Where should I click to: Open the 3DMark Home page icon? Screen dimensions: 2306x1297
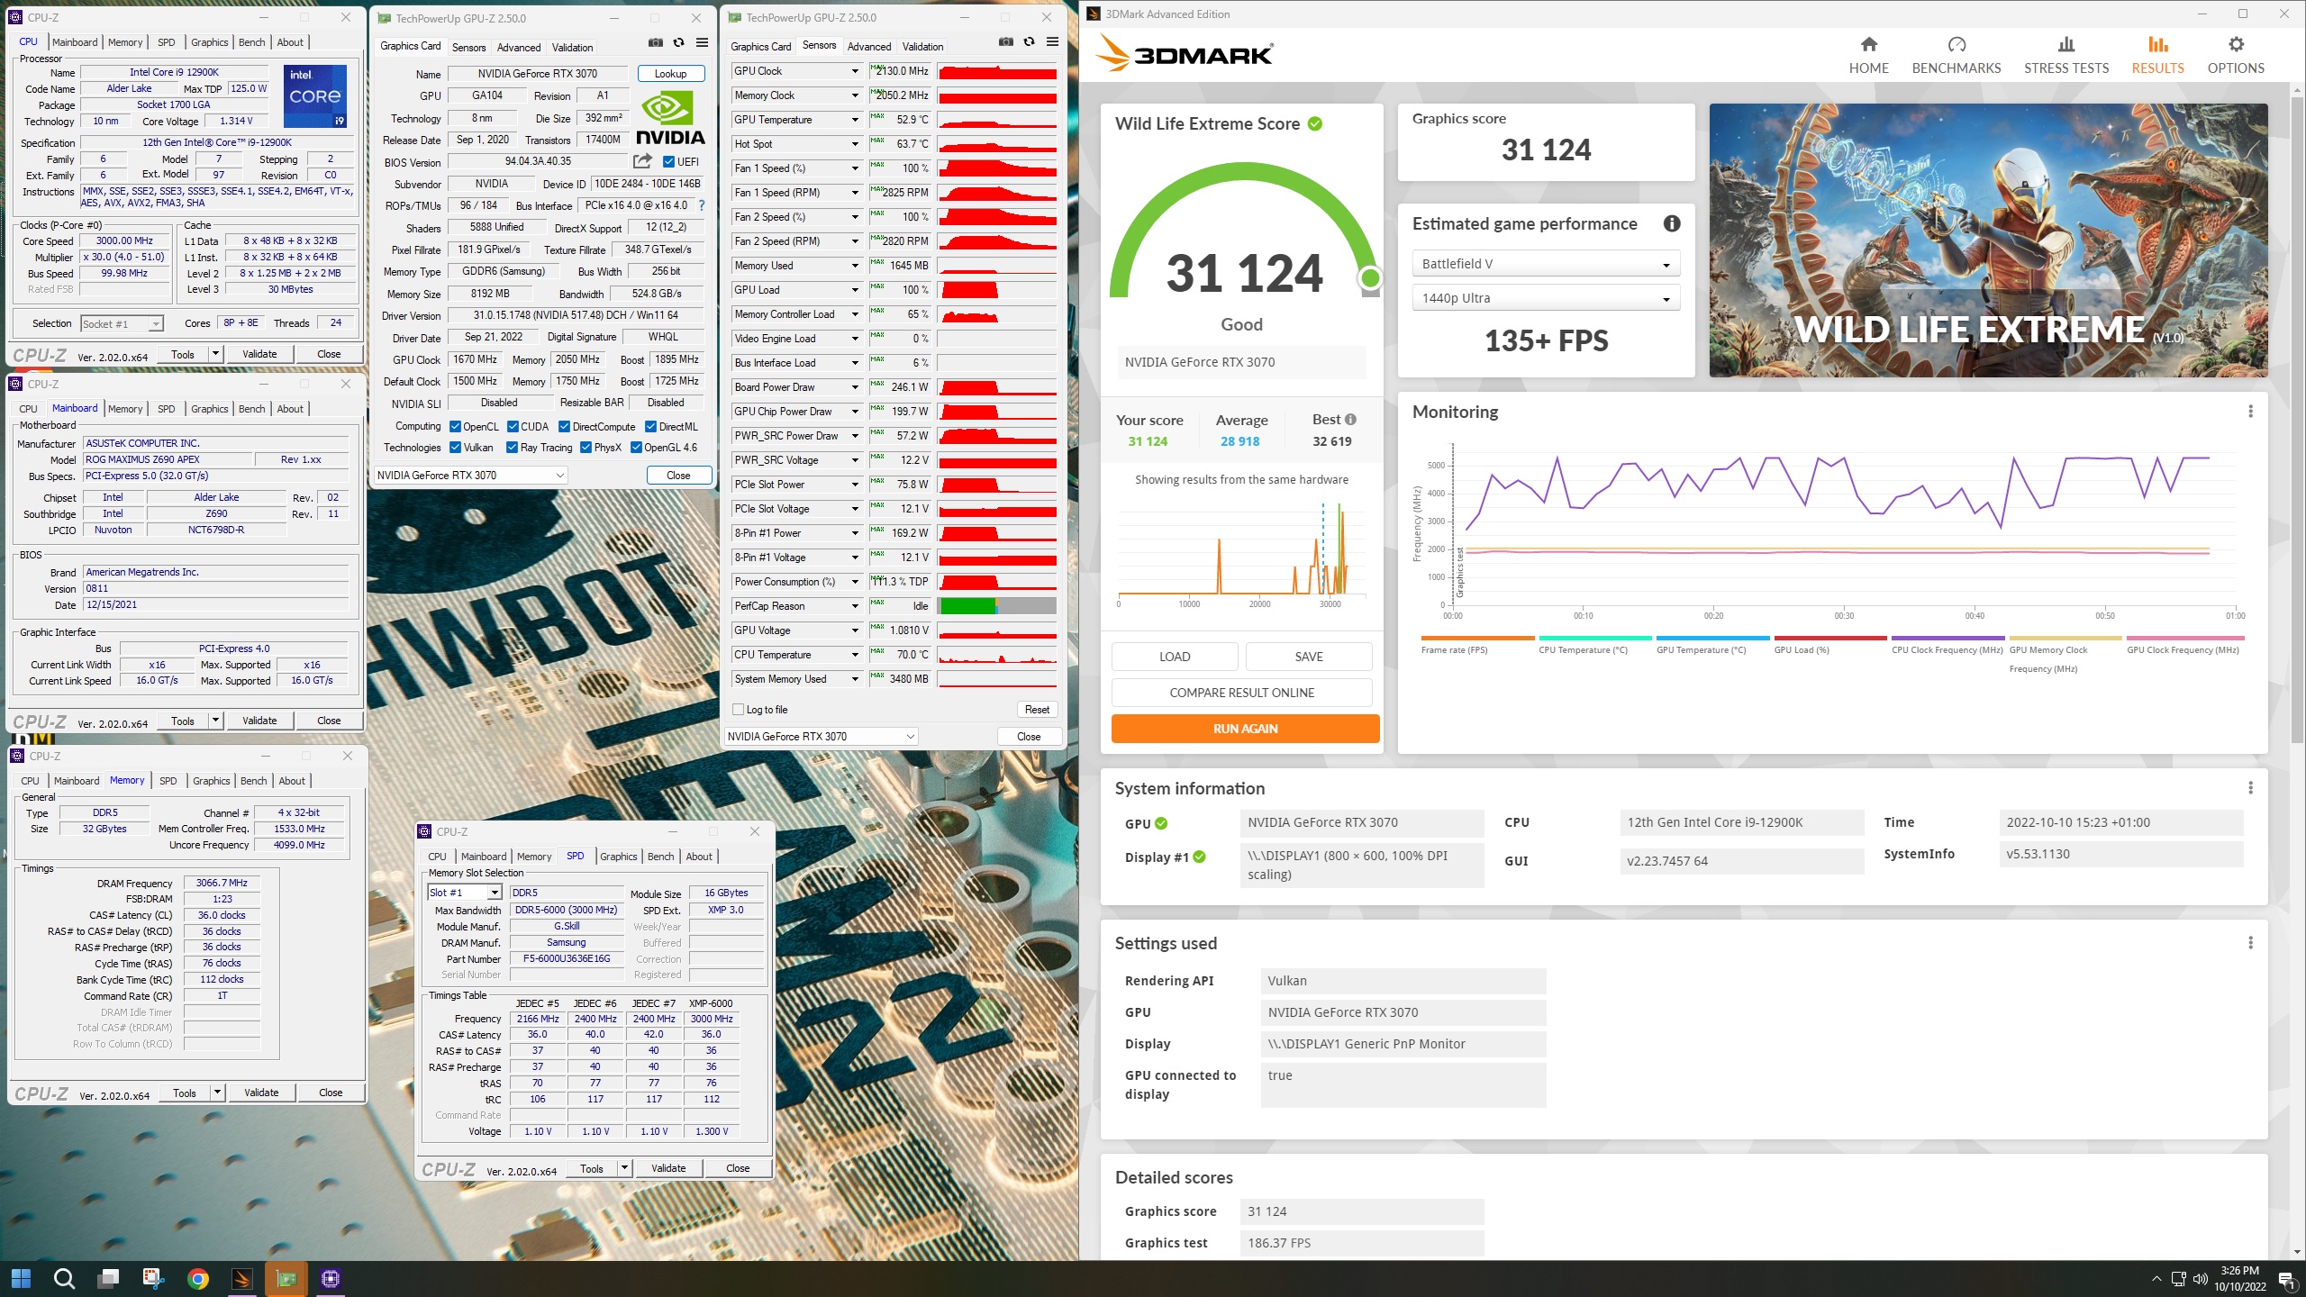1868,44
